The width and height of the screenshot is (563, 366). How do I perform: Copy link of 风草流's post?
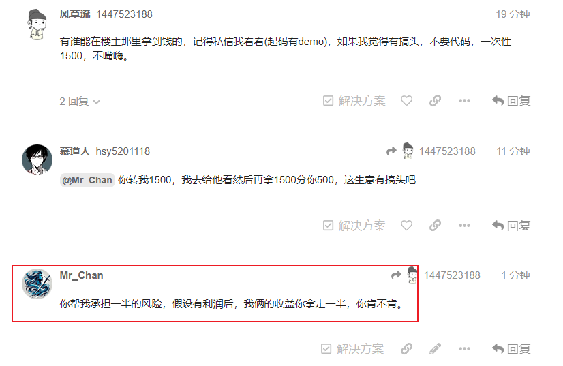tap(435, 101)
